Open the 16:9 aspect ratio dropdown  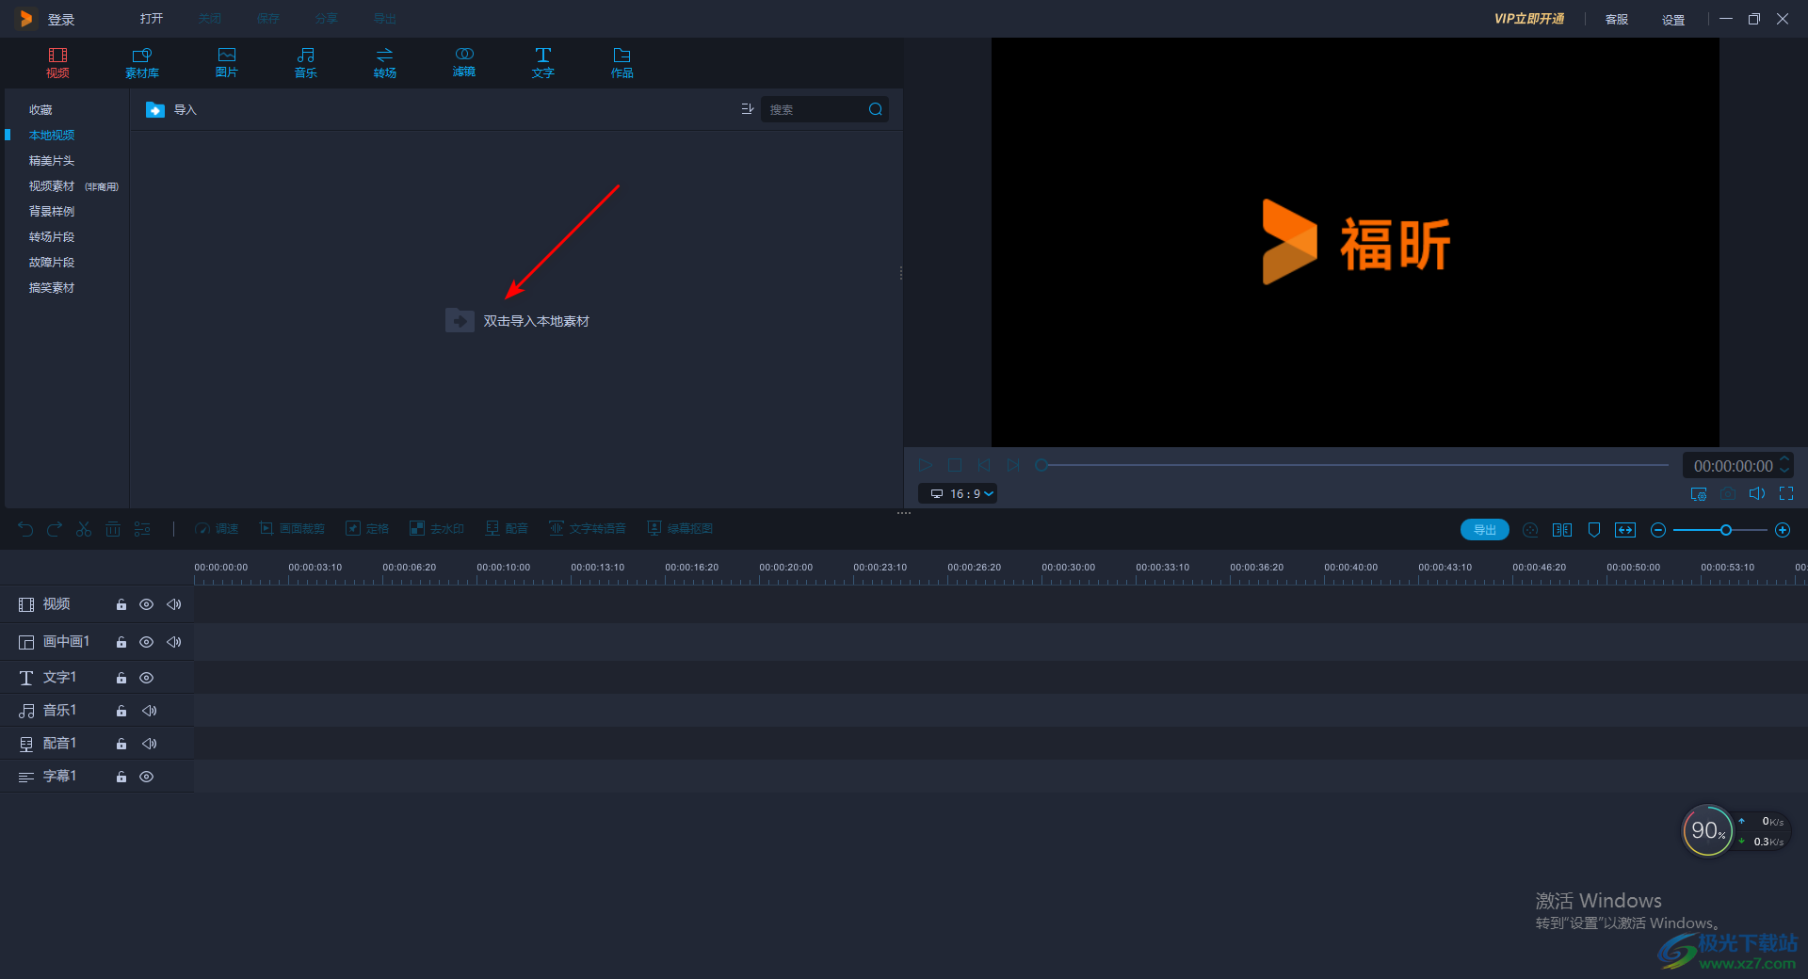point(958,493)
